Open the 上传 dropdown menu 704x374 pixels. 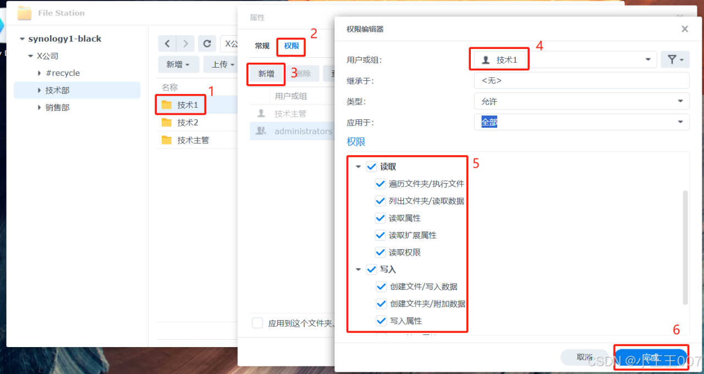221,64
